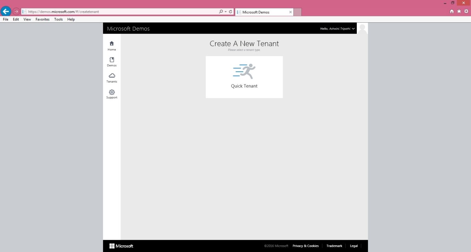
Task: Click the Trademark footer link
Action: [334, 246]
